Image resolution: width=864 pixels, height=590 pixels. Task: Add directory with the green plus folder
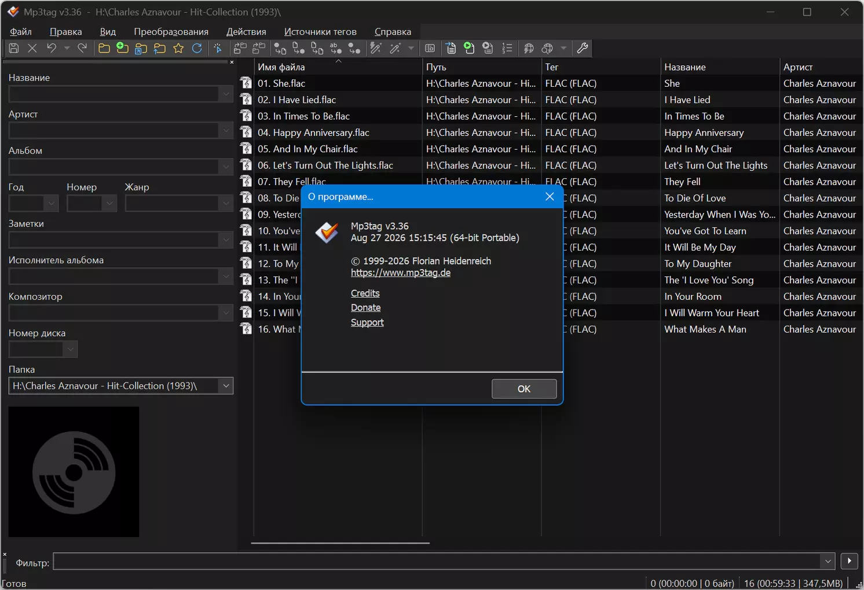pos(122,49)
